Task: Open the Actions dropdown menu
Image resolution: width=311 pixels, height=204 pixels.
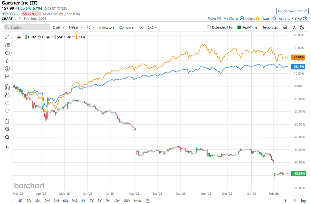Action: point(286,19)
